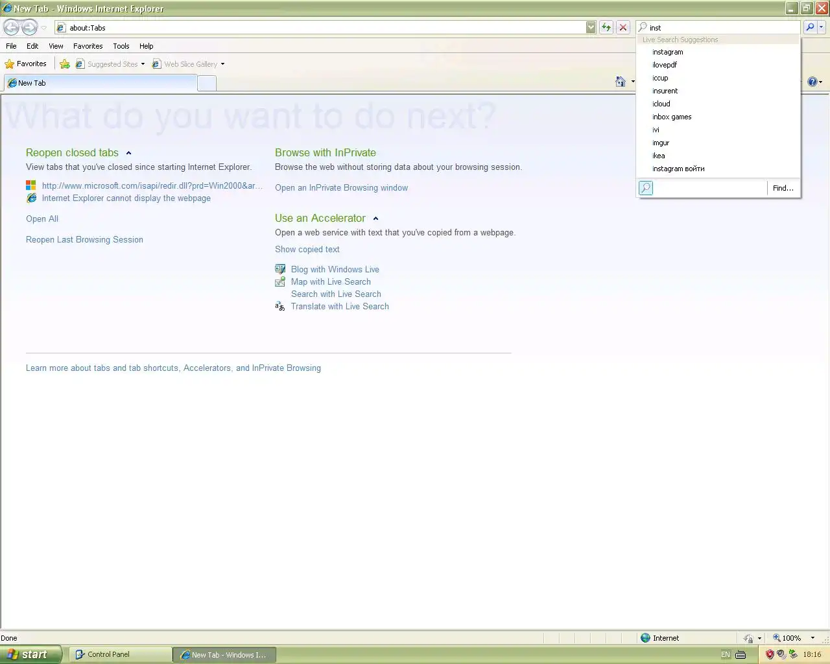
Task: Click the blank new tab button
Action: click(x=206, y=83)
